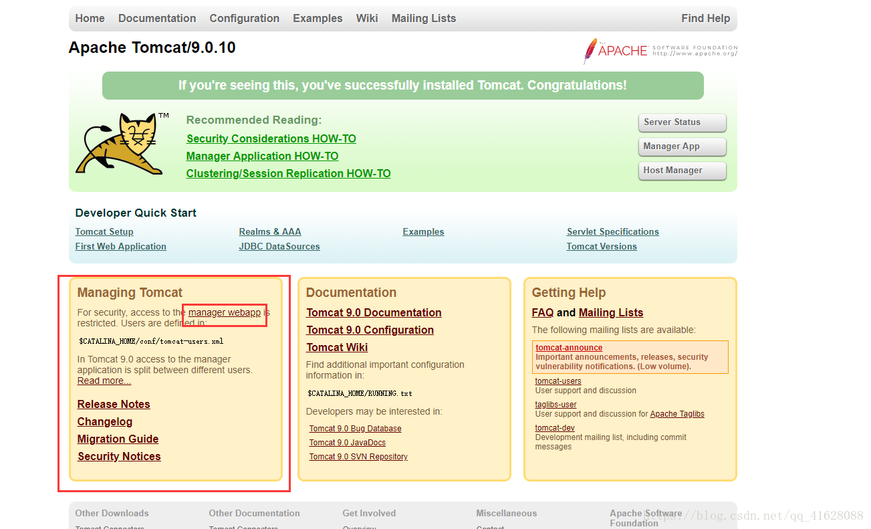Open the Realms & AAA link
This screenshot has height=529, width=871.
(270, 231)
